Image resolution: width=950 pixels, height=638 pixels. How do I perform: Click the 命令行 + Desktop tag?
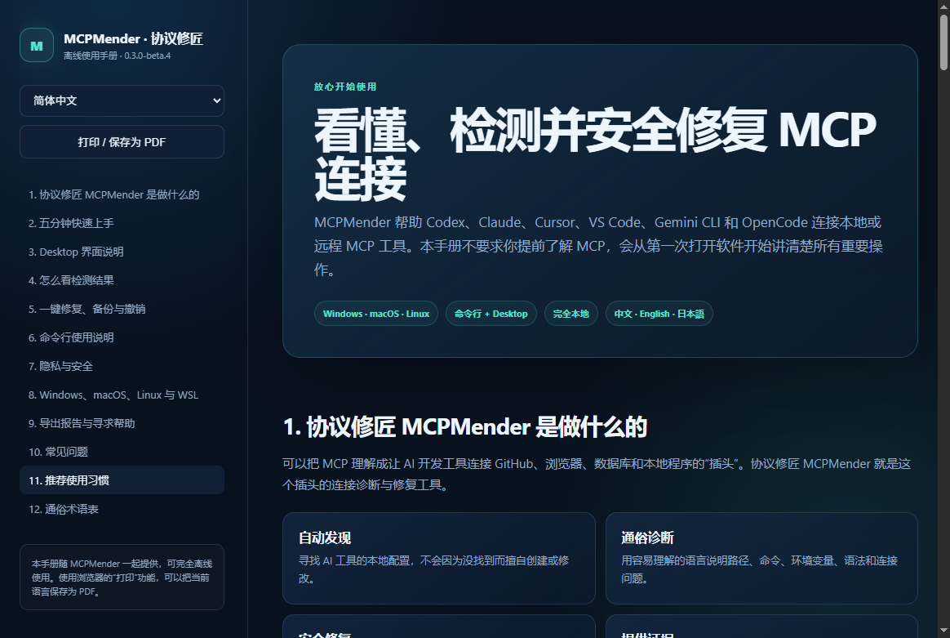(491, 314)
